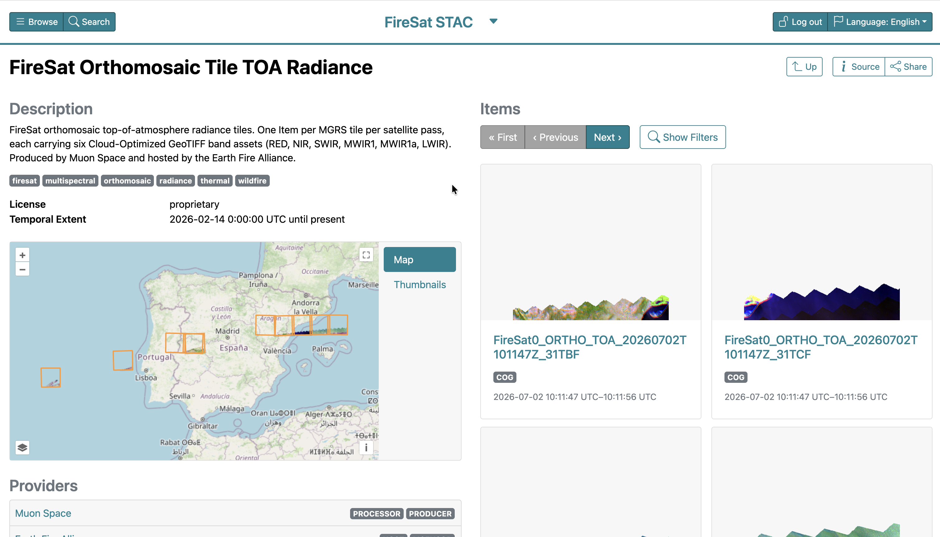Click the radiance keyword tag

[x=176, y=181]
